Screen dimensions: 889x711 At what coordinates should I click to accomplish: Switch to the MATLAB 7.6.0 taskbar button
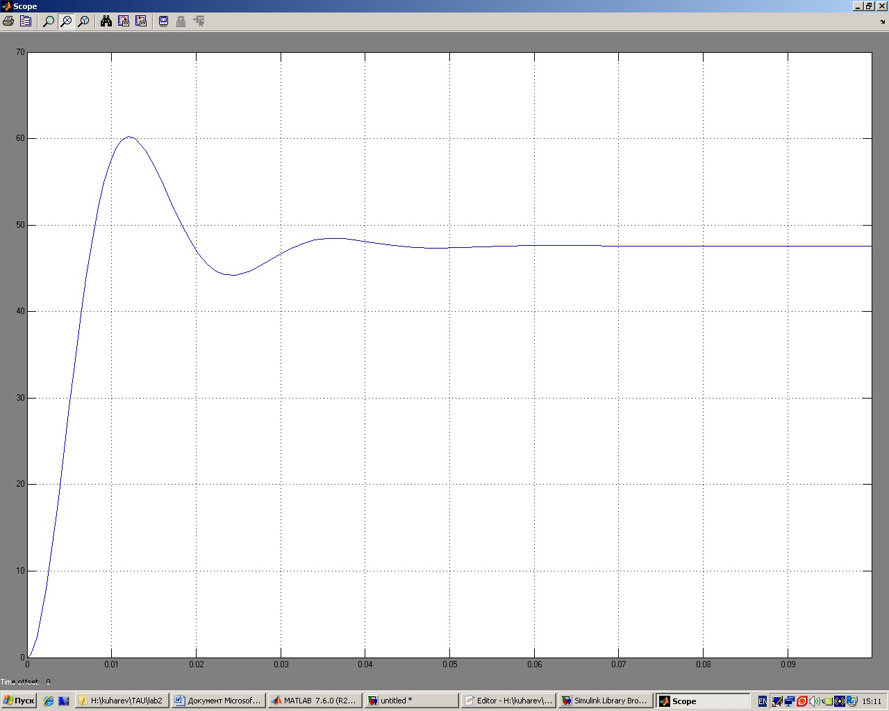pyautogui.click(x=315, y=701)
